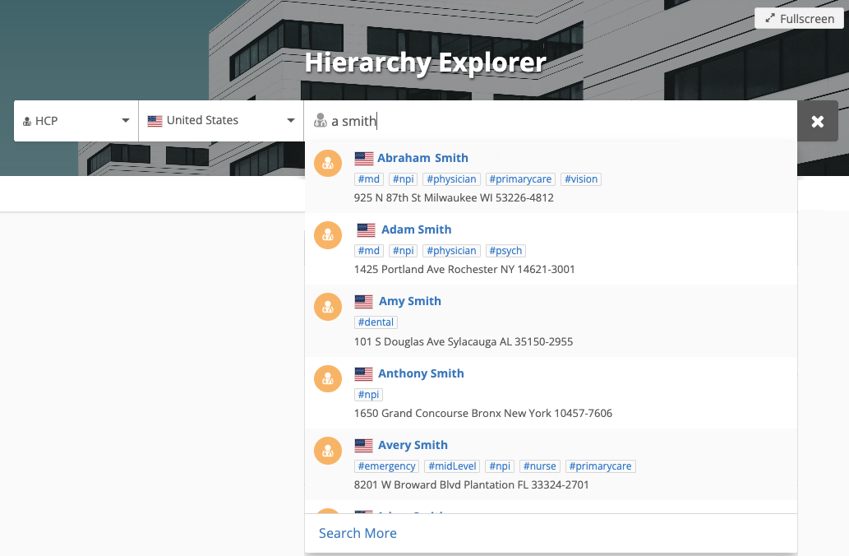Click the orange avatar icon beside Adam Smith
Viewport: 849px width, 556px height.
328,235
